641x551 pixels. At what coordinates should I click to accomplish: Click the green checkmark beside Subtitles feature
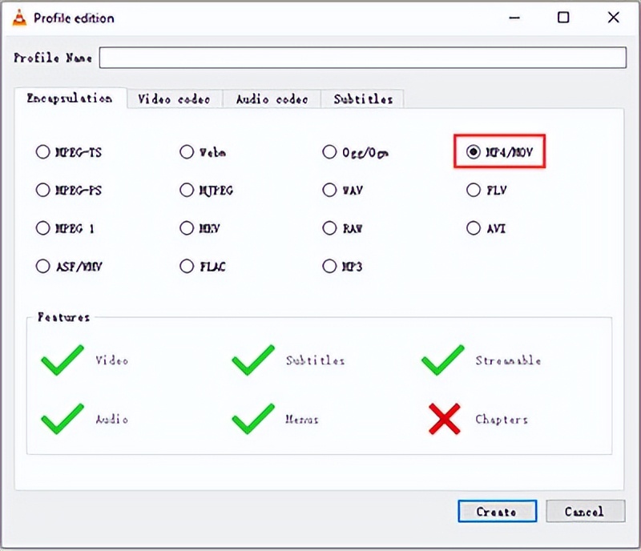click(253, 360)
